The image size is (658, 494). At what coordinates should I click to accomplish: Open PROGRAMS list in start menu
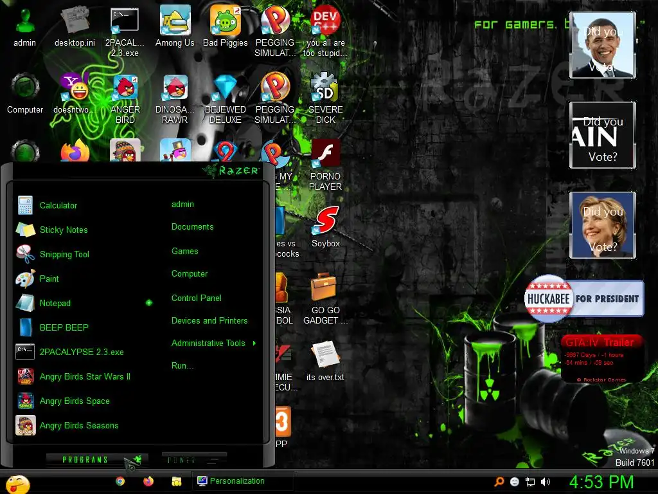(96, 459)
